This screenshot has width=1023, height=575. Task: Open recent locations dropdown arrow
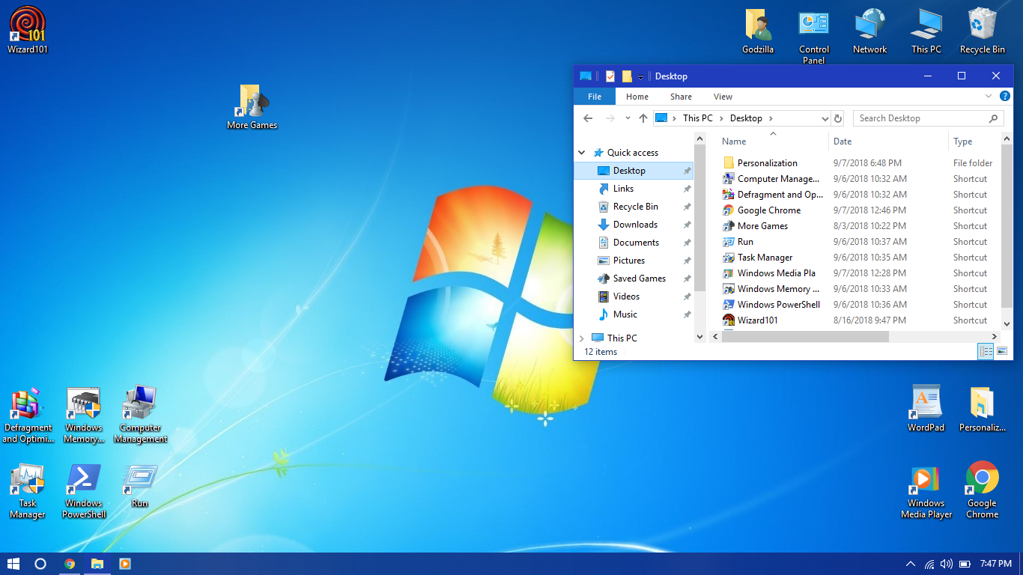click(628, 118)
